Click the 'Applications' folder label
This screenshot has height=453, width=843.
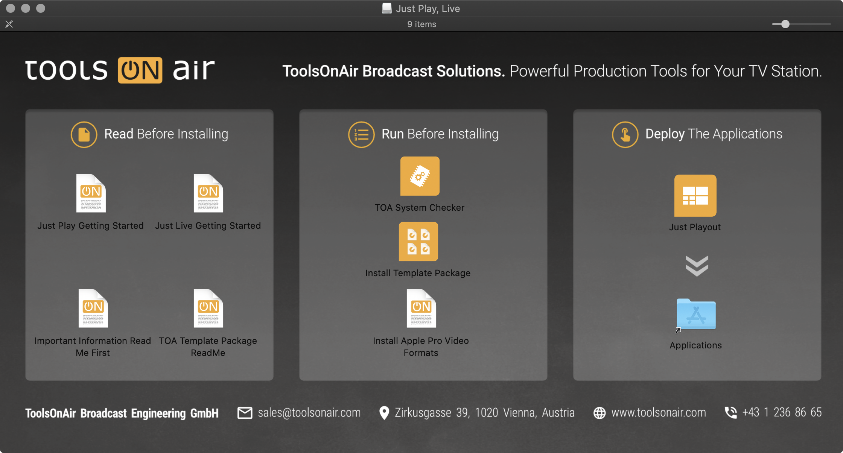coord(696,345)
